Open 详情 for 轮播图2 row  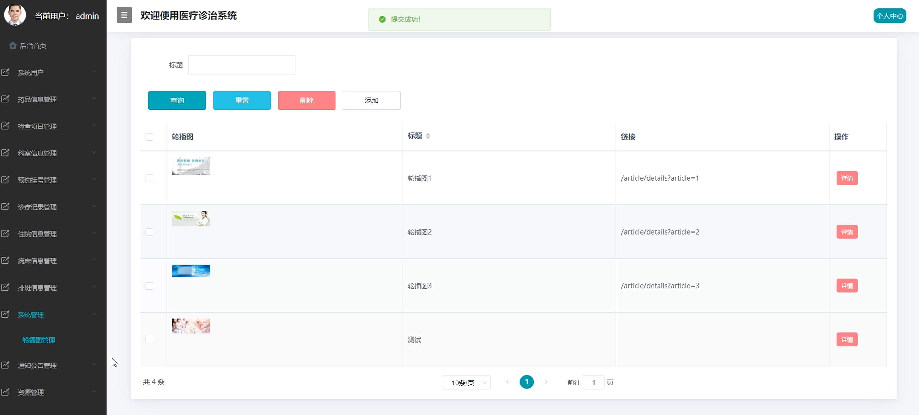(847, 232)
